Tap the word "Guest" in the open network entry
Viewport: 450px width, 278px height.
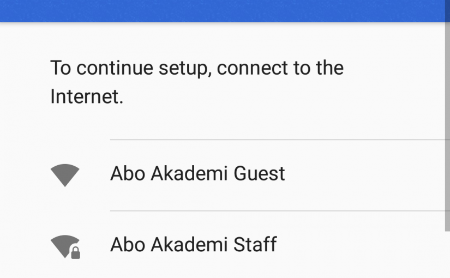click(x=259, y=173)
